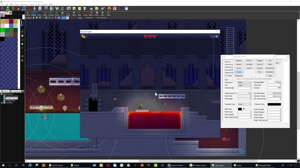Switch to the Interfaces tab
This screenshot has height=168, width=300.
click(15, 91)
